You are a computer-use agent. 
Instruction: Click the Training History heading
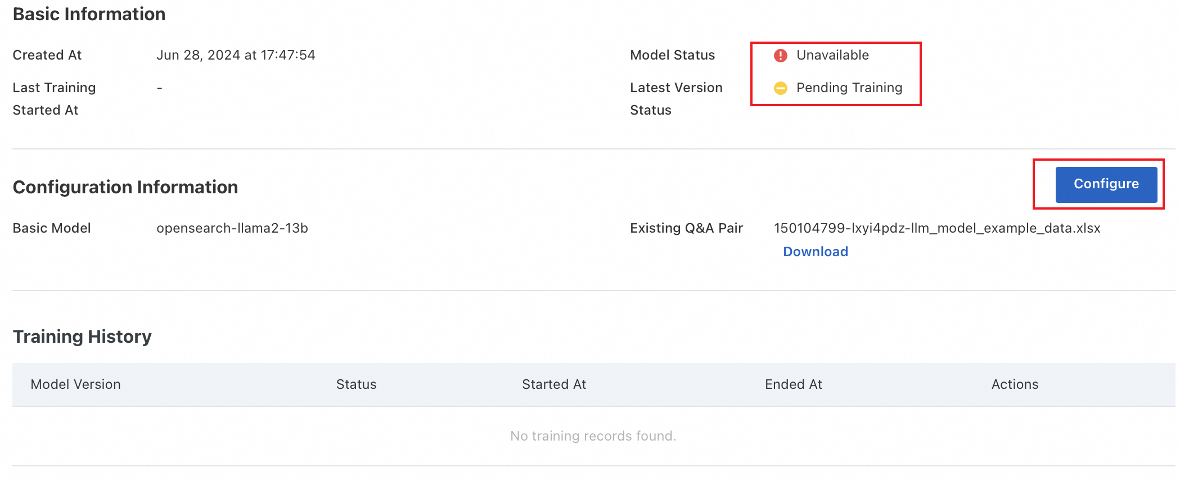(82, 337)
